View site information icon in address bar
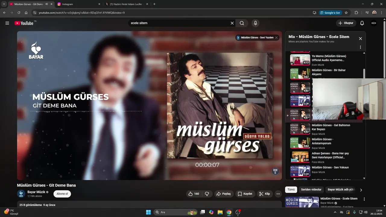Viewport: 386px width, 217px height. pyautogui.click(x=35, y=13)
